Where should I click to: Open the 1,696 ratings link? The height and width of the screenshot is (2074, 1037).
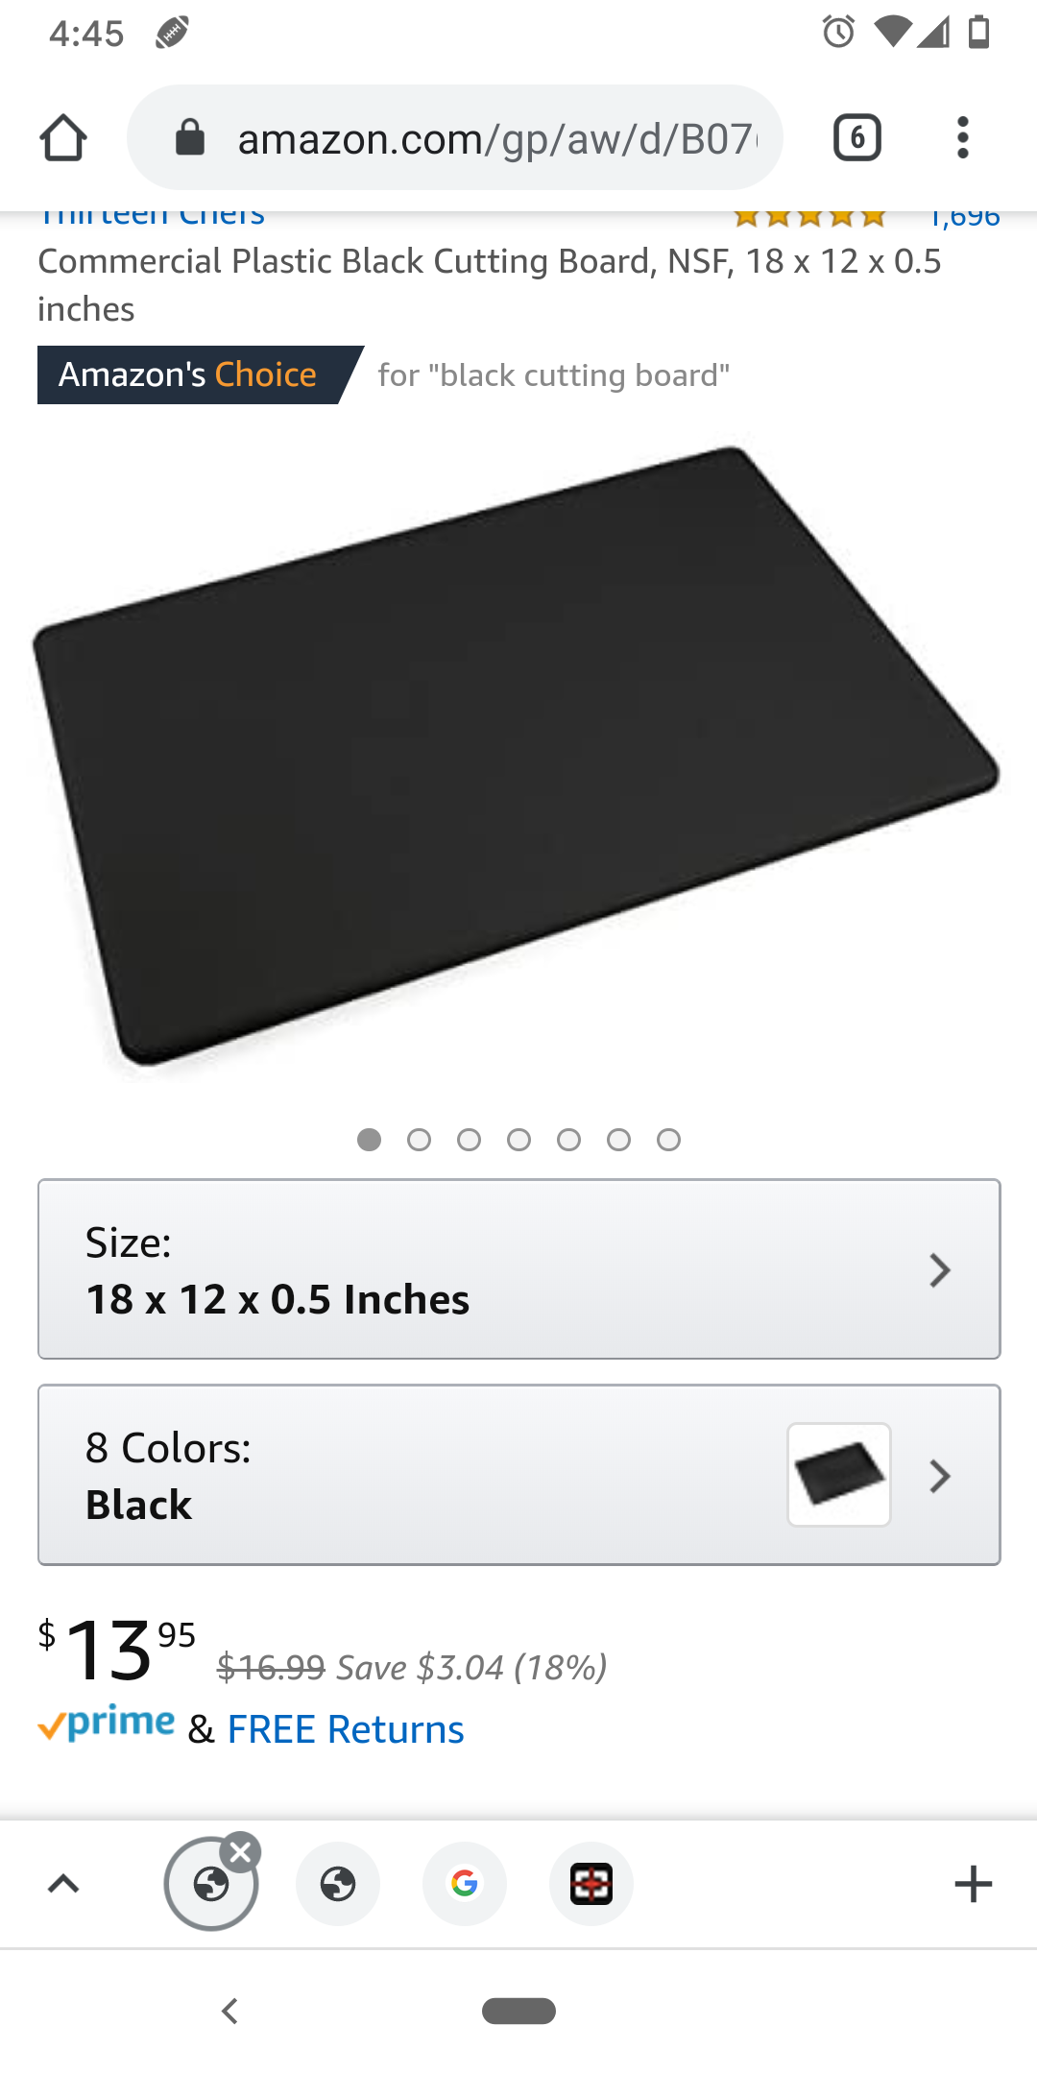point(964,218)
